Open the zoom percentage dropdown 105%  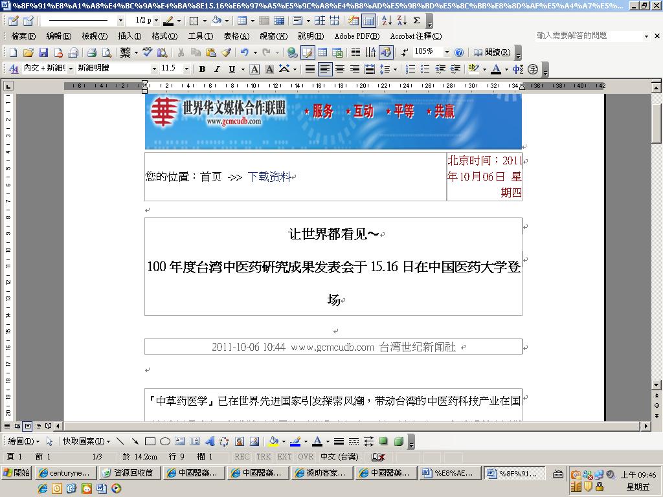[447, 52]
